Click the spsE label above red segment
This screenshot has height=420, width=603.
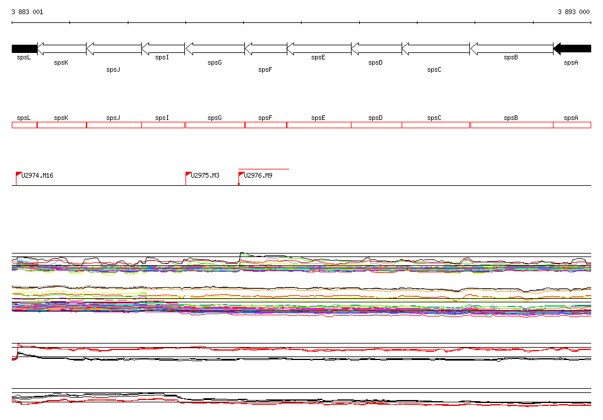[x=318, y=118]
